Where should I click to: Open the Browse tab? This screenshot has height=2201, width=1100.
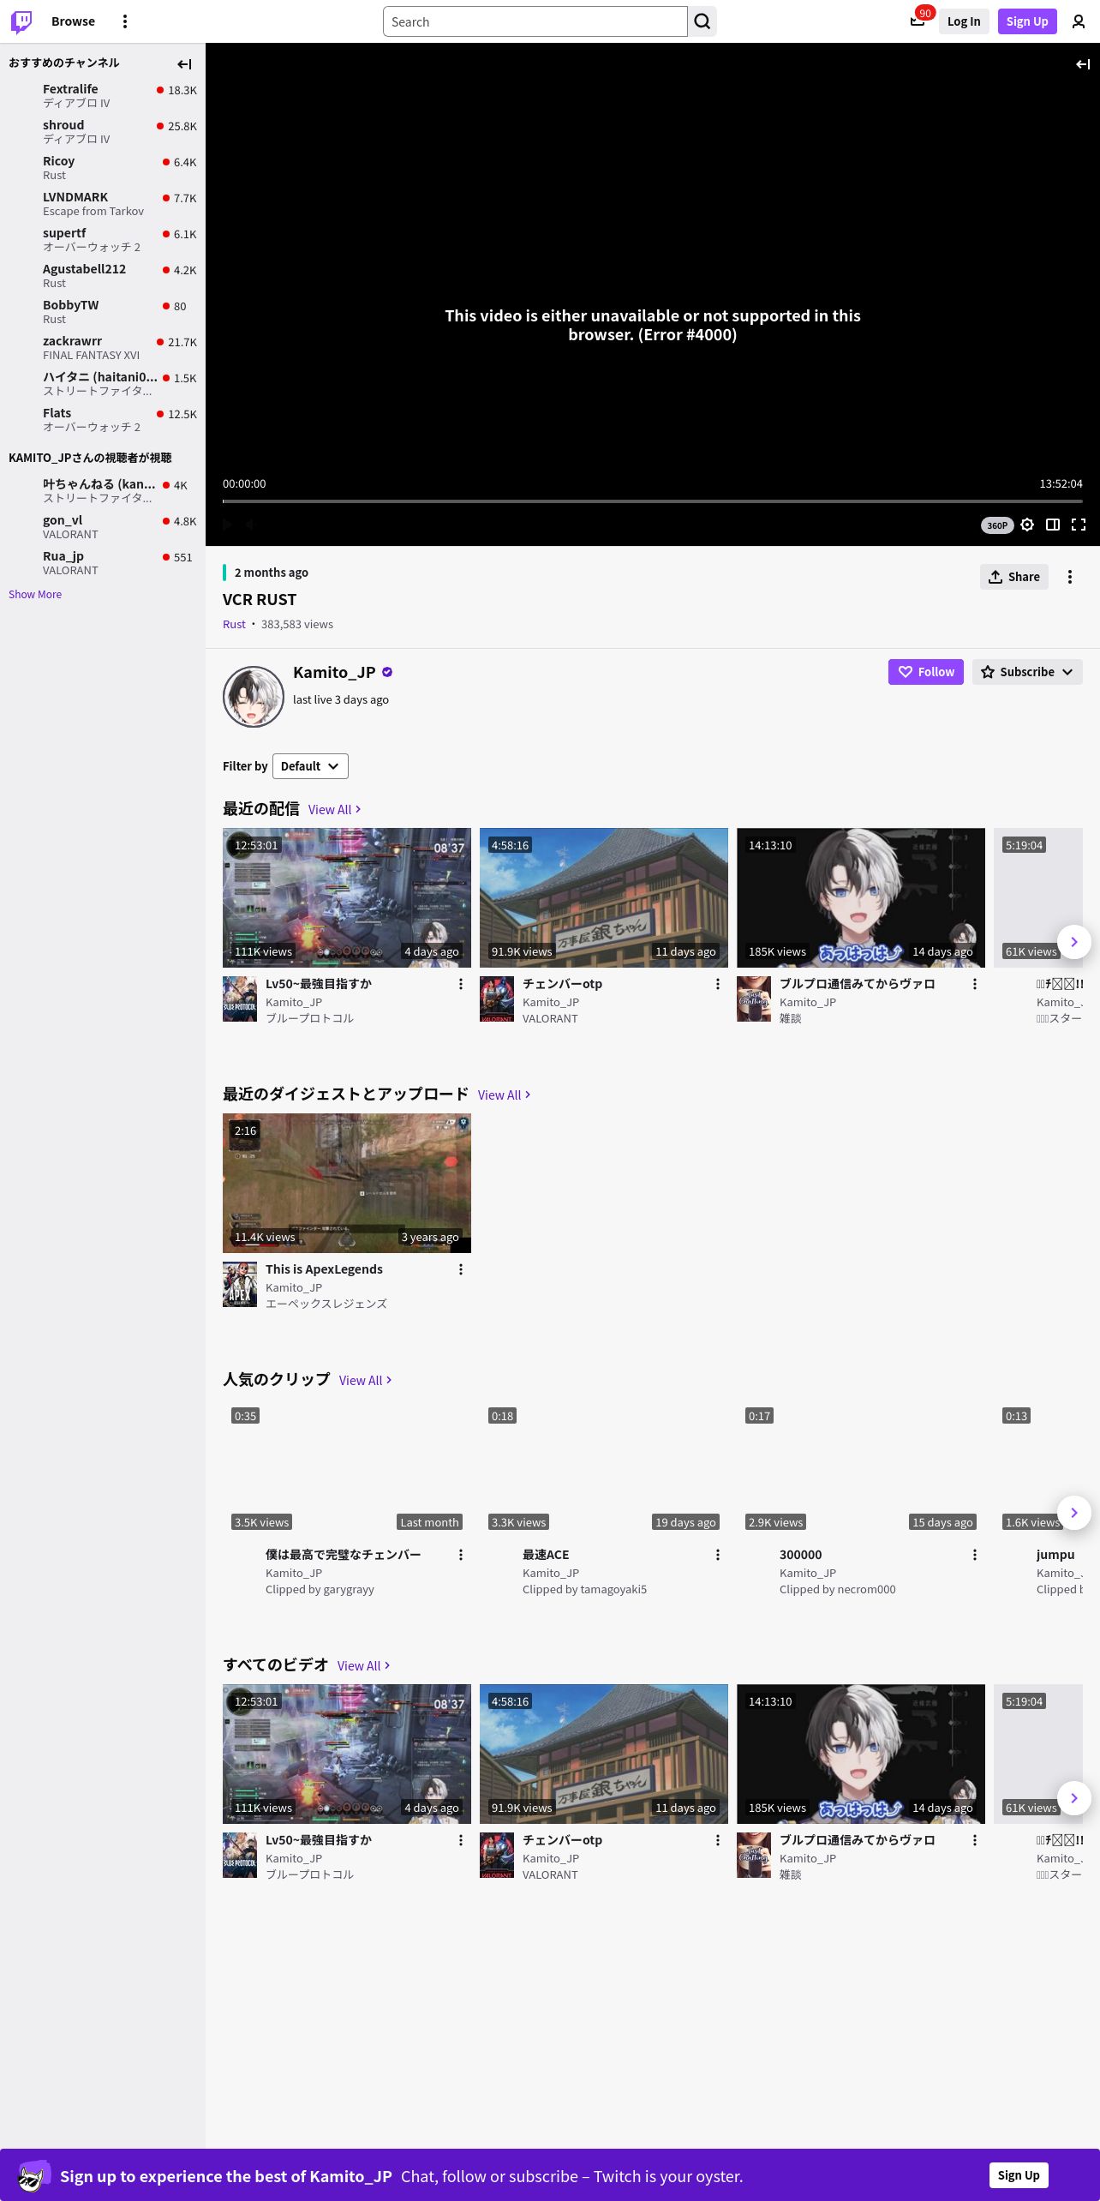(x=73, y=21)
